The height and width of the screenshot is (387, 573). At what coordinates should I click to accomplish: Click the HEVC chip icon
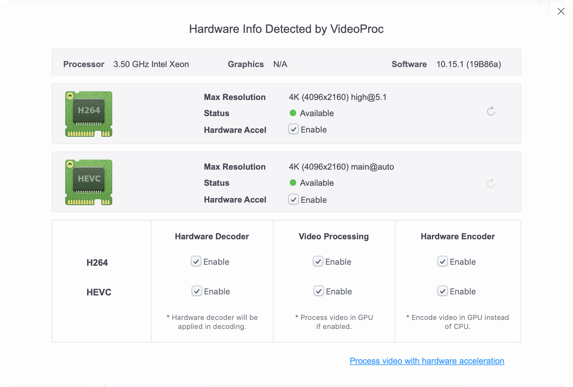pyautogui.click(x=89, y=182)
